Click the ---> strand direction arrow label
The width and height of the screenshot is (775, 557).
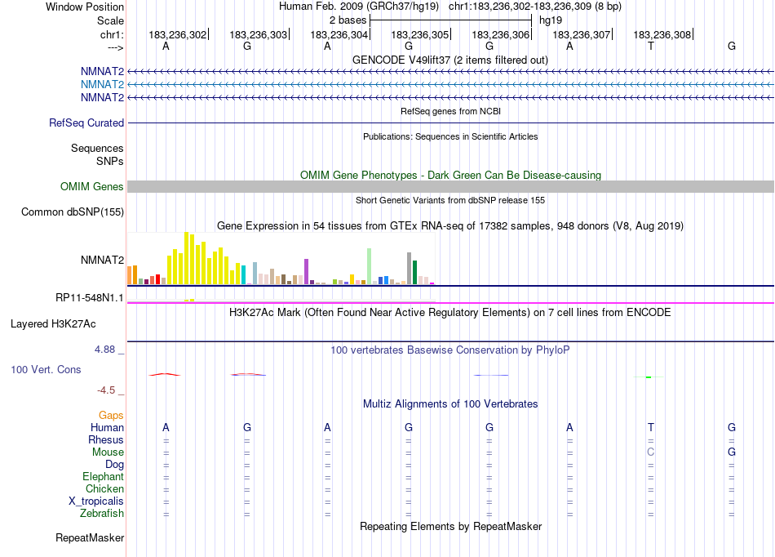tap(115, 47)
